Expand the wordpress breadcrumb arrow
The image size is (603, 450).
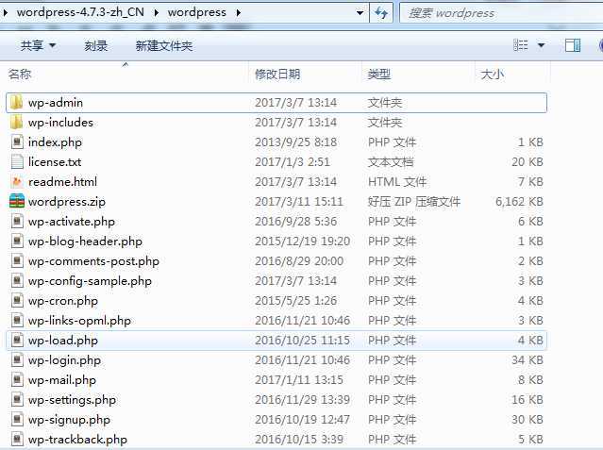coord(239,12)
